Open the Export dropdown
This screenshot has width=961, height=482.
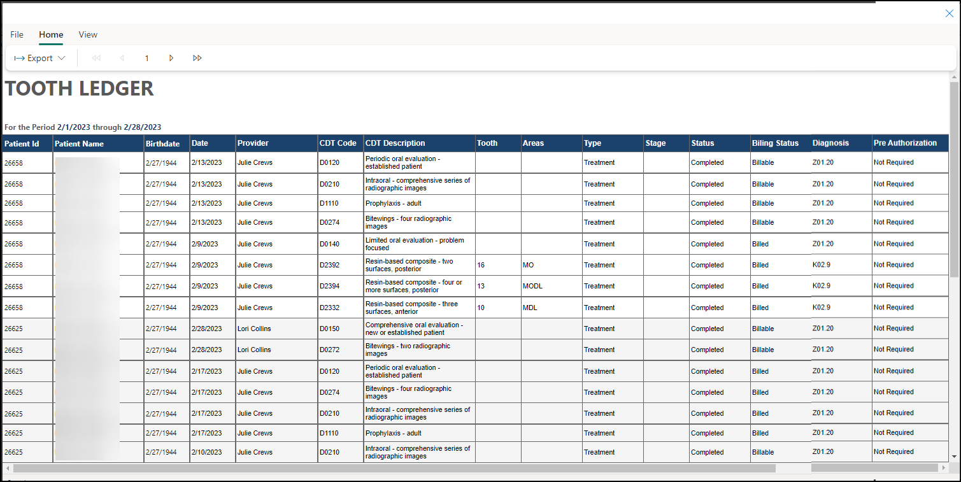[x=39, y=58]
